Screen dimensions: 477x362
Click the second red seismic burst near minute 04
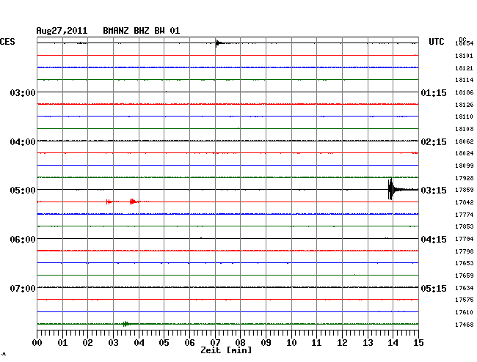click(x=133, y=202)
